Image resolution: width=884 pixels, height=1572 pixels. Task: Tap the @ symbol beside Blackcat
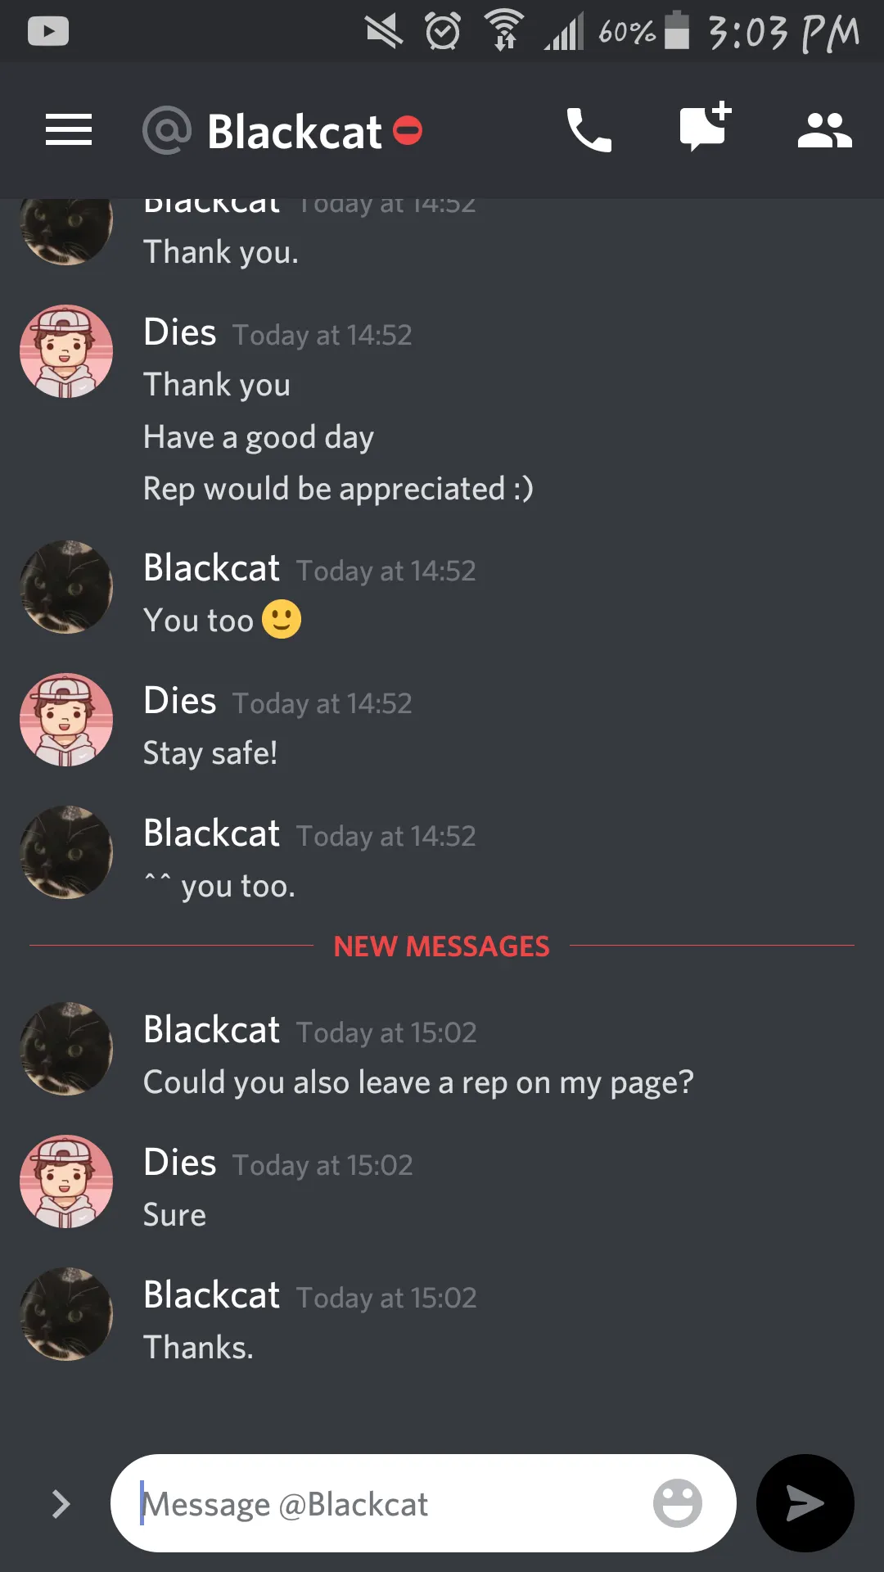point(167,130)
